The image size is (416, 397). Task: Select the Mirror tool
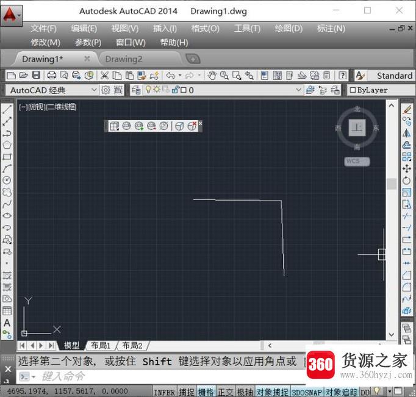[406, 133]
